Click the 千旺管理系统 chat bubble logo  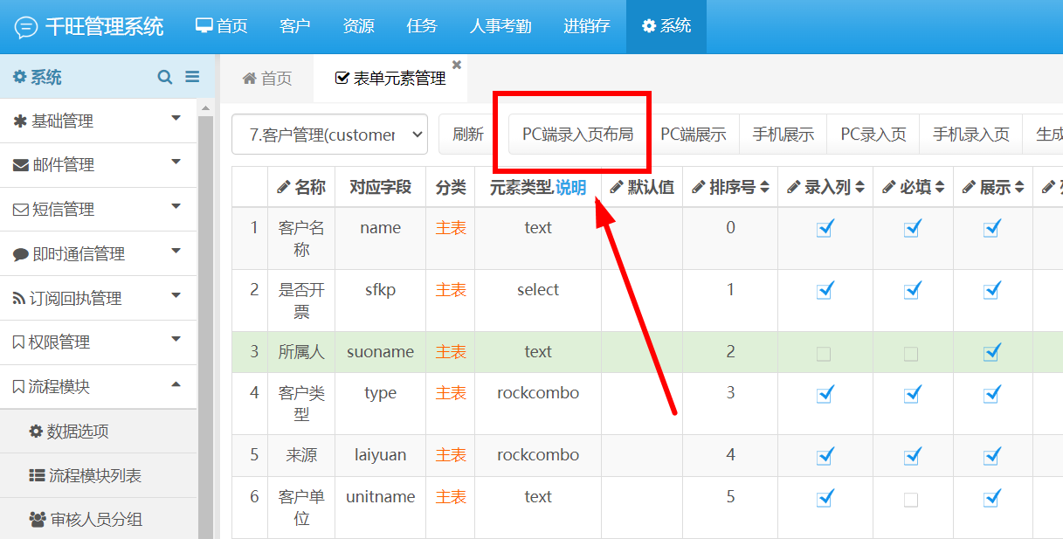(x=26, y=27)
